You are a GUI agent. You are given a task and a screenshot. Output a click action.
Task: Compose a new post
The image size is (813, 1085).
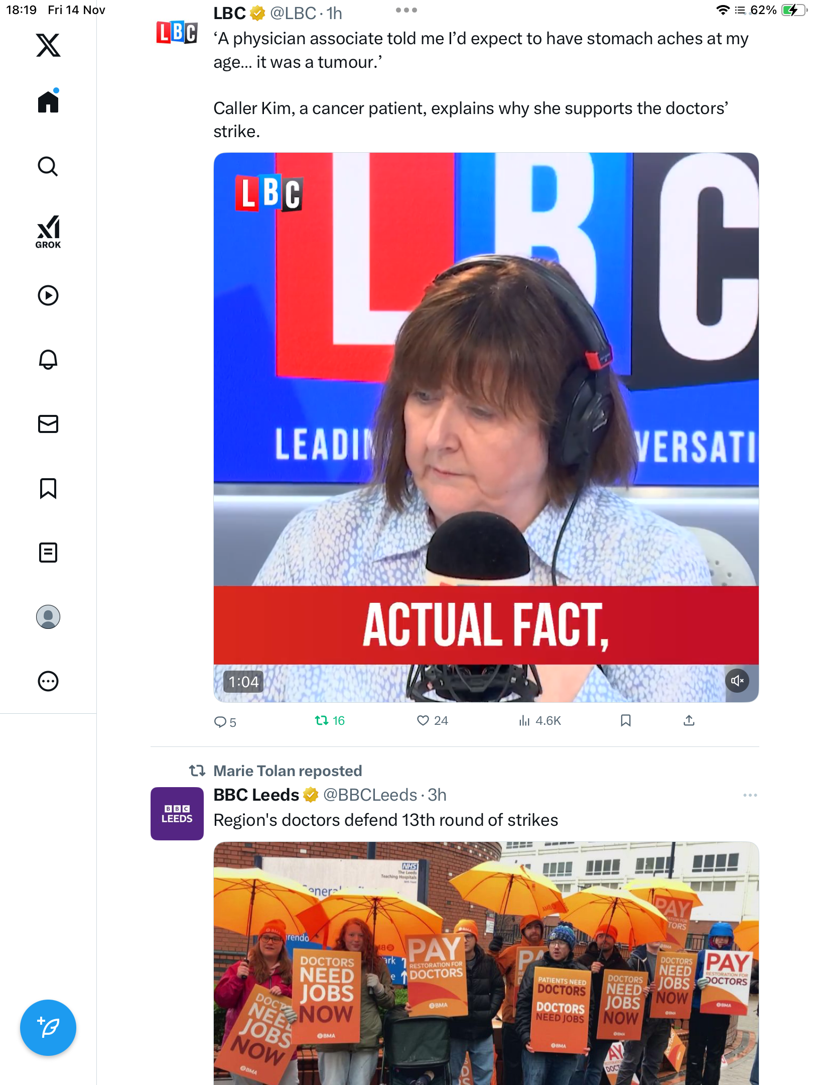click(x=48, y=1028)
